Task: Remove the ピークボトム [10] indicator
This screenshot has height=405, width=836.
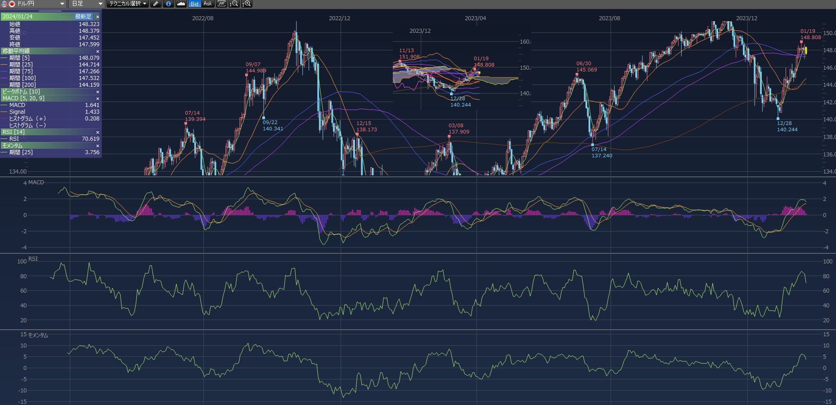Action: [98, 92]
